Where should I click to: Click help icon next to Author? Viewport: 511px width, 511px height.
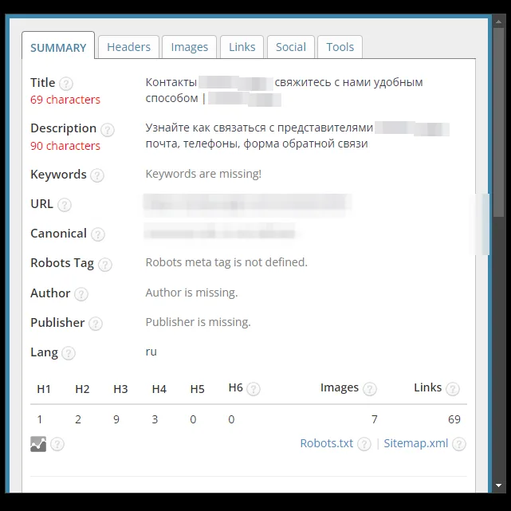(81, 294)
